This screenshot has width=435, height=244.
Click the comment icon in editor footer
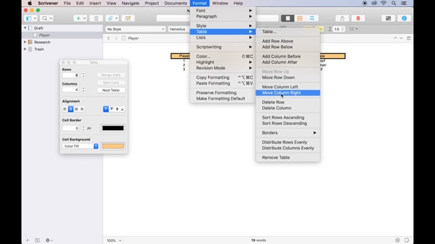pos(406,240)
